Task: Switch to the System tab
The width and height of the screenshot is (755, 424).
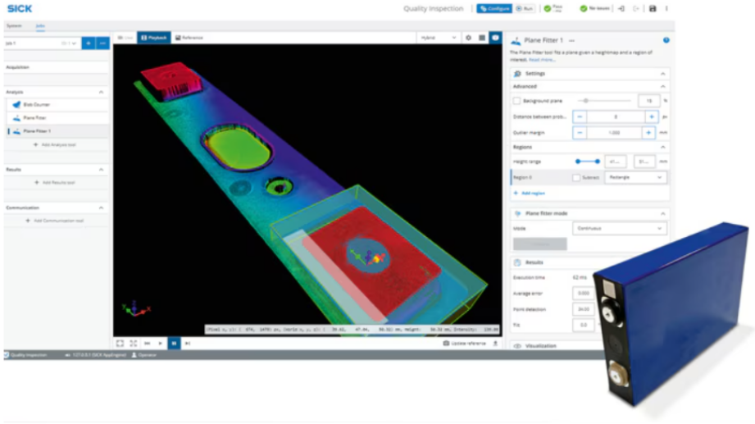Action: coord(14,25)
